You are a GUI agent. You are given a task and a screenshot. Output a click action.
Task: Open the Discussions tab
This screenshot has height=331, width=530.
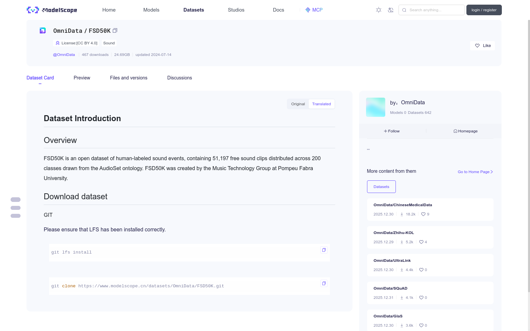tap(180, 78)
